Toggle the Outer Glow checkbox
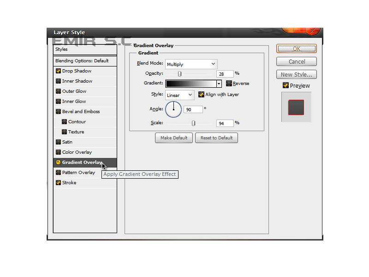The height and width of the screenshot is (277, 369). pyautogui.click(x=58, y=91)
